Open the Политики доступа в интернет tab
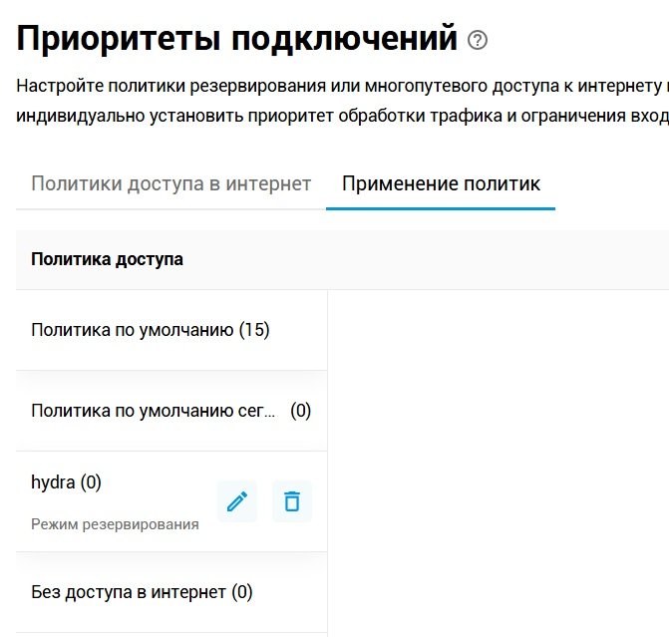Image resolution: width=669 pixels, height=637 pixels. coord(171,184)
